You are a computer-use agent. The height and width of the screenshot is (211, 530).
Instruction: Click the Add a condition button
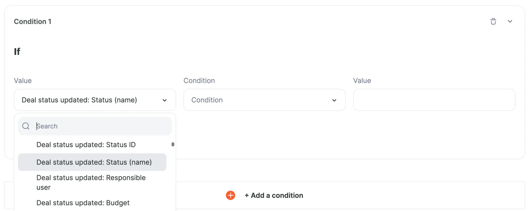click(274, 195)
